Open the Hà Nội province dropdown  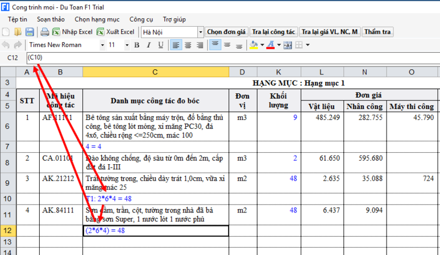tap(200, 32)
